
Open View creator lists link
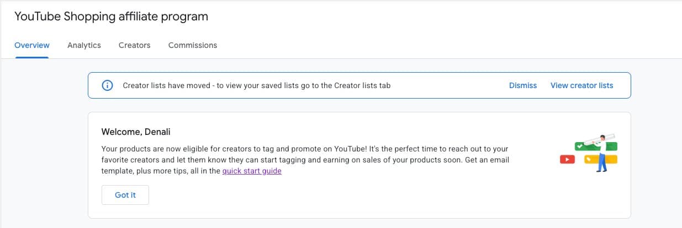pos(581,85)
